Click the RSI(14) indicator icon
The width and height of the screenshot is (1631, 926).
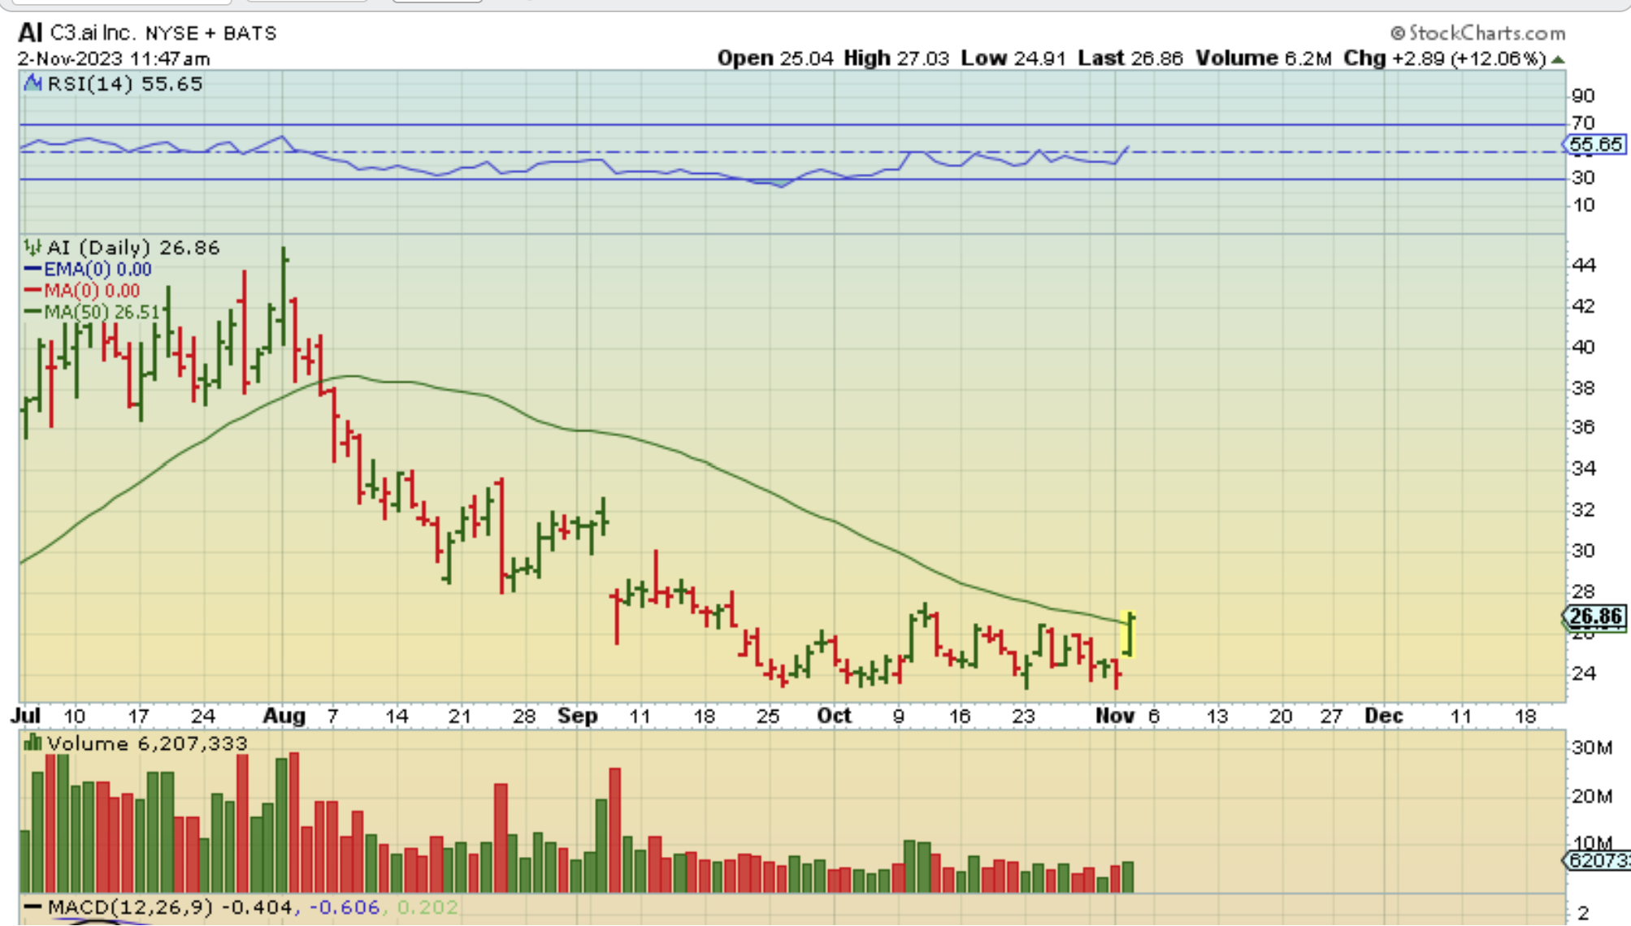click(33, 83)
